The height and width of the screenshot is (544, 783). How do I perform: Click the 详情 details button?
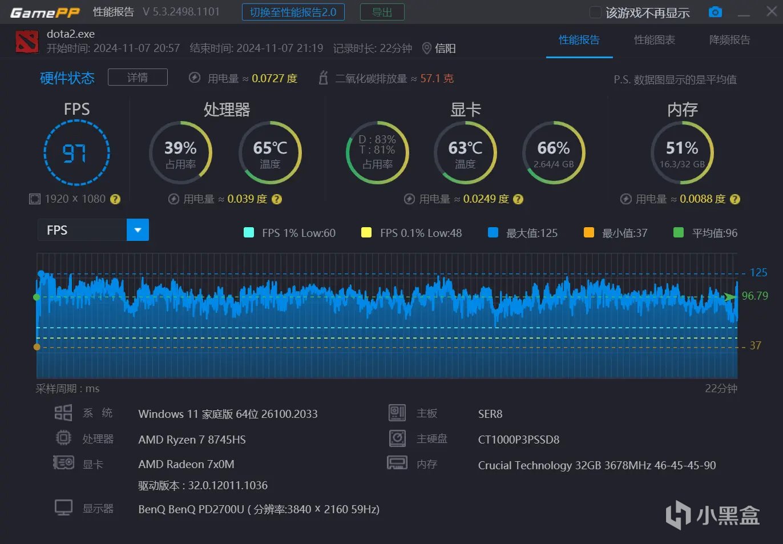[x=138, y=77]
